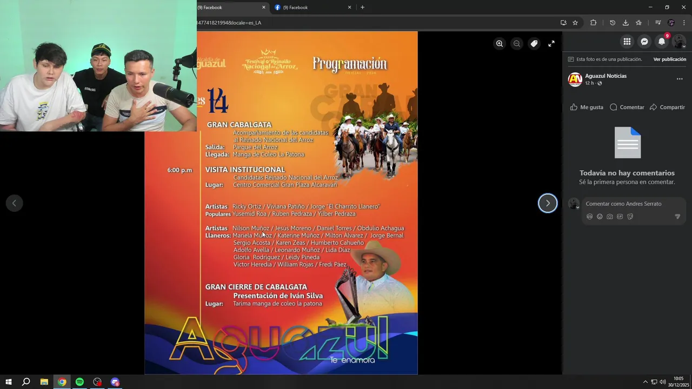Viewport: 692px width, 389px height.
Task: Open volume control in system tray
Action: pyautogui.click(x=663, y=382)
